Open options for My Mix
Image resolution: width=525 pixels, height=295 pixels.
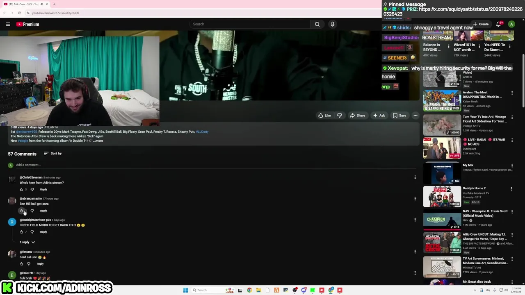pyautogui.click(x=511, y=166)
